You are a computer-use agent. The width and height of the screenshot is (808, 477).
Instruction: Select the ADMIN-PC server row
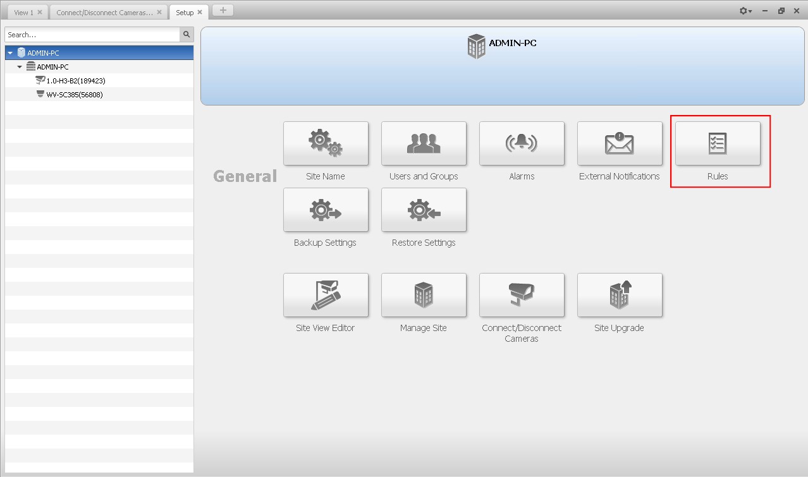point(99,66)
